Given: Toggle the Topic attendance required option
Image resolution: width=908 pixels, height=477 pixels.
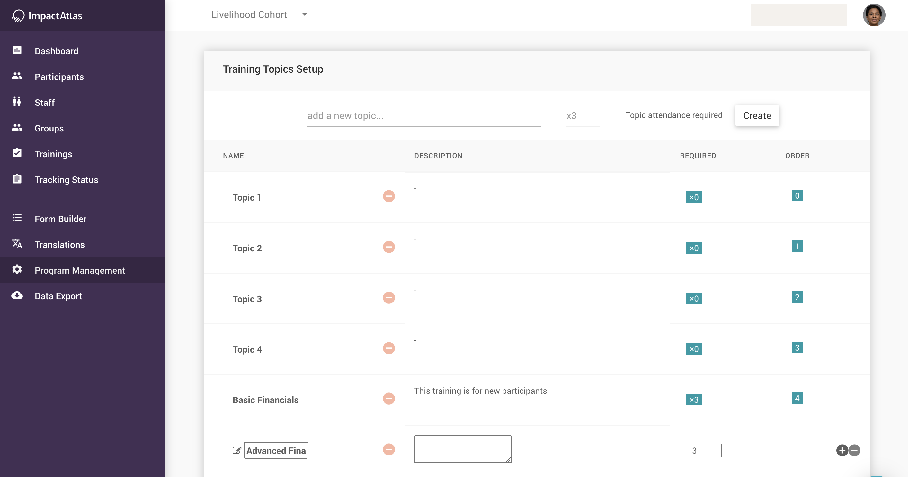Looking at the screenshot, I should click(673, 115).
